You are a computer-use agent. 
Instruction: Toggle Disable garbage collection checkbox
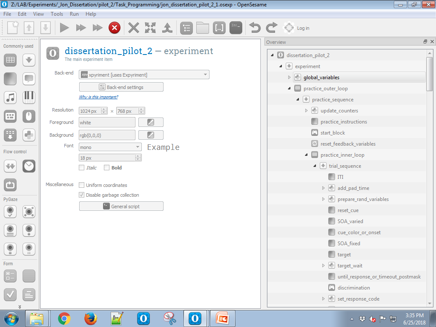point(82,195)
